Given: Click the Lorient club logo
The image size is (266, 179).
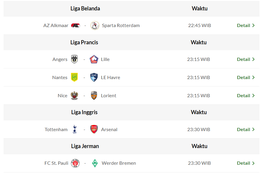Looking at the screenshot, I should pyautogui.click(x=94, y=95).
